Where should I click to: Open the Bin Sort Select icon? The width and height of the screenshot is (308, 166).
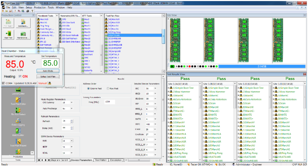tap(18, 111)
